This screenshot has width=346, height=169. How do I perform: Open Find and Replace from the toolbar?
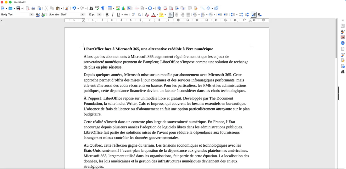[x=91, y=8]
